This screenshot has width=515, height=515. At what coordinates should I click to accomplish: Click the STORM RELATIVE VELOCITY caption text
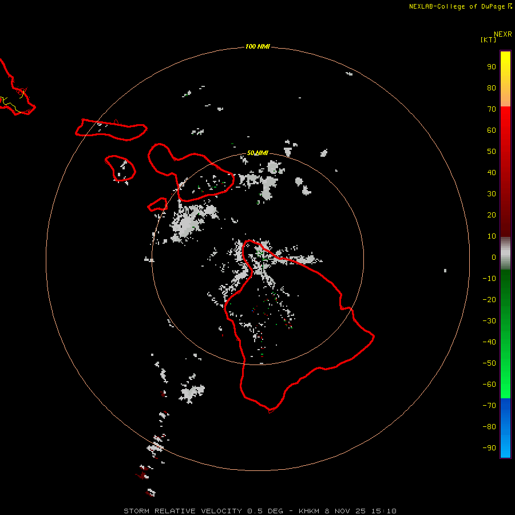[x=183, y=511]
